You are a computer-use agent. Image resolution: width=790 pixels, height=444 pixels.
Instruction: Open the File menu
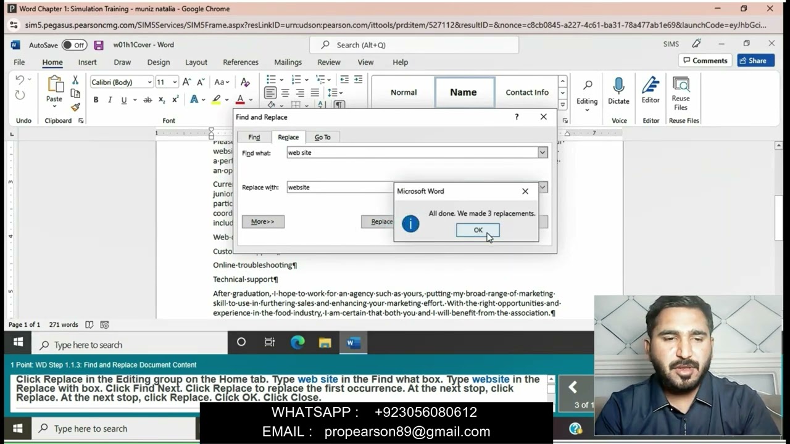19,62
